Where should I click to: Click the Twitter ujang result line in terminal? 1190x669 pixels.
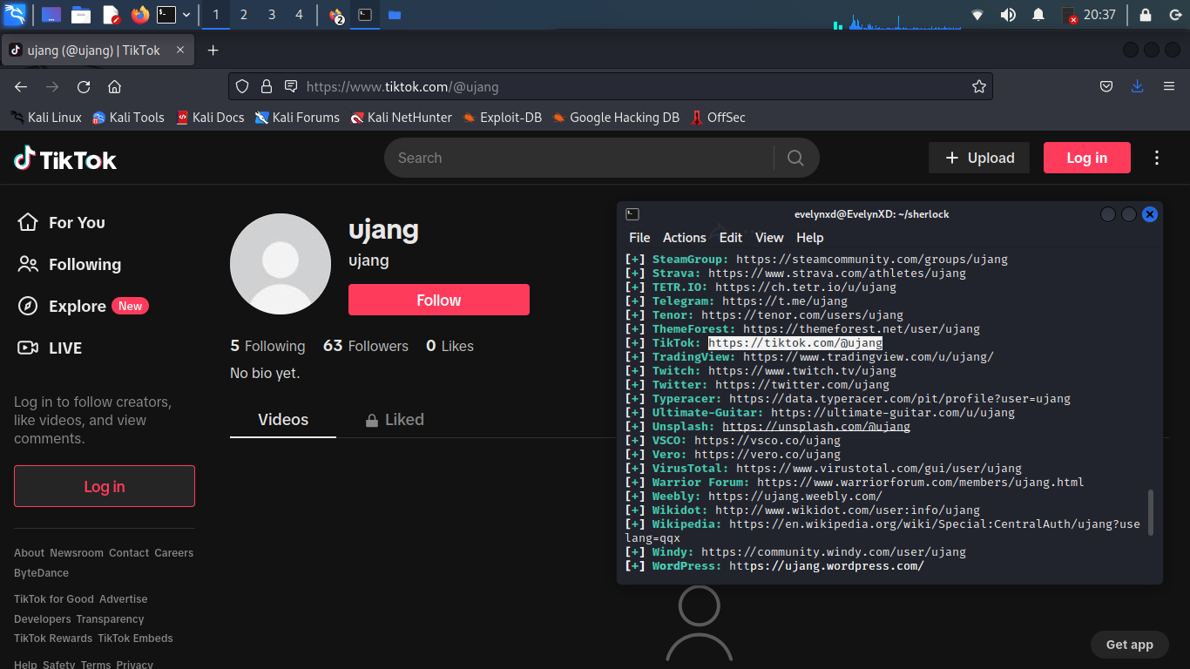tap(757, 385)
